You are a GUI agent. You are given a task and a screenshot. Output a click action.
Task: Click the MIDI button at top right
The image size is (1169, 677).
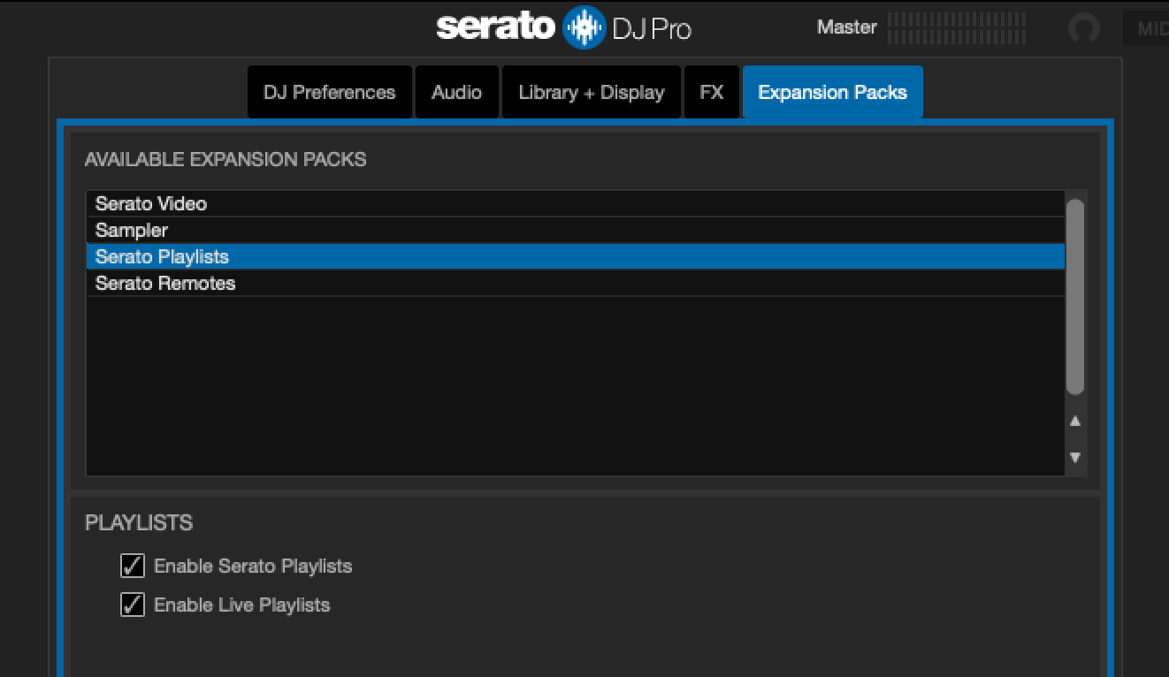[1147, 28]
